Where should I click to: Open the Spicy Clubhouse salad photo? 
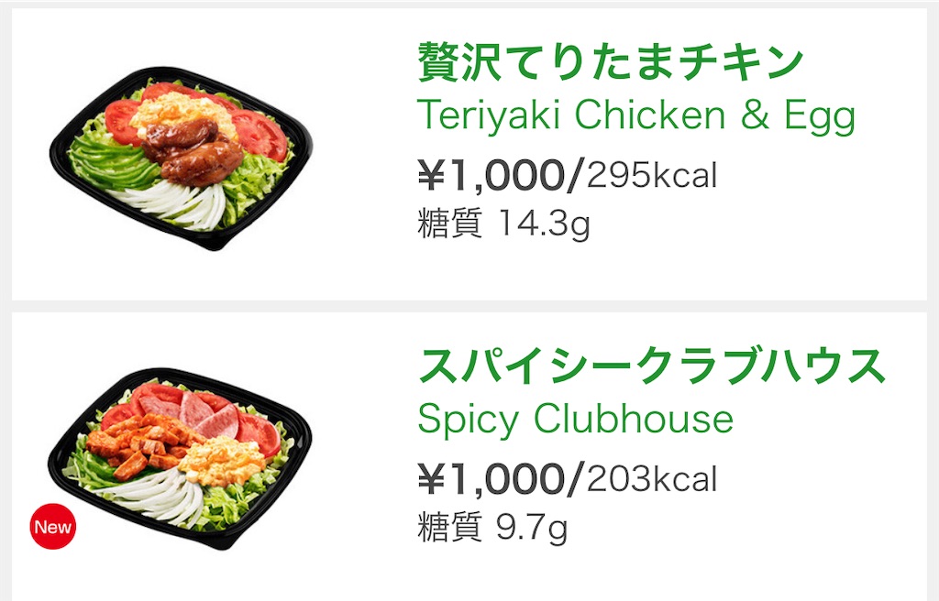[x=180, y=459]
